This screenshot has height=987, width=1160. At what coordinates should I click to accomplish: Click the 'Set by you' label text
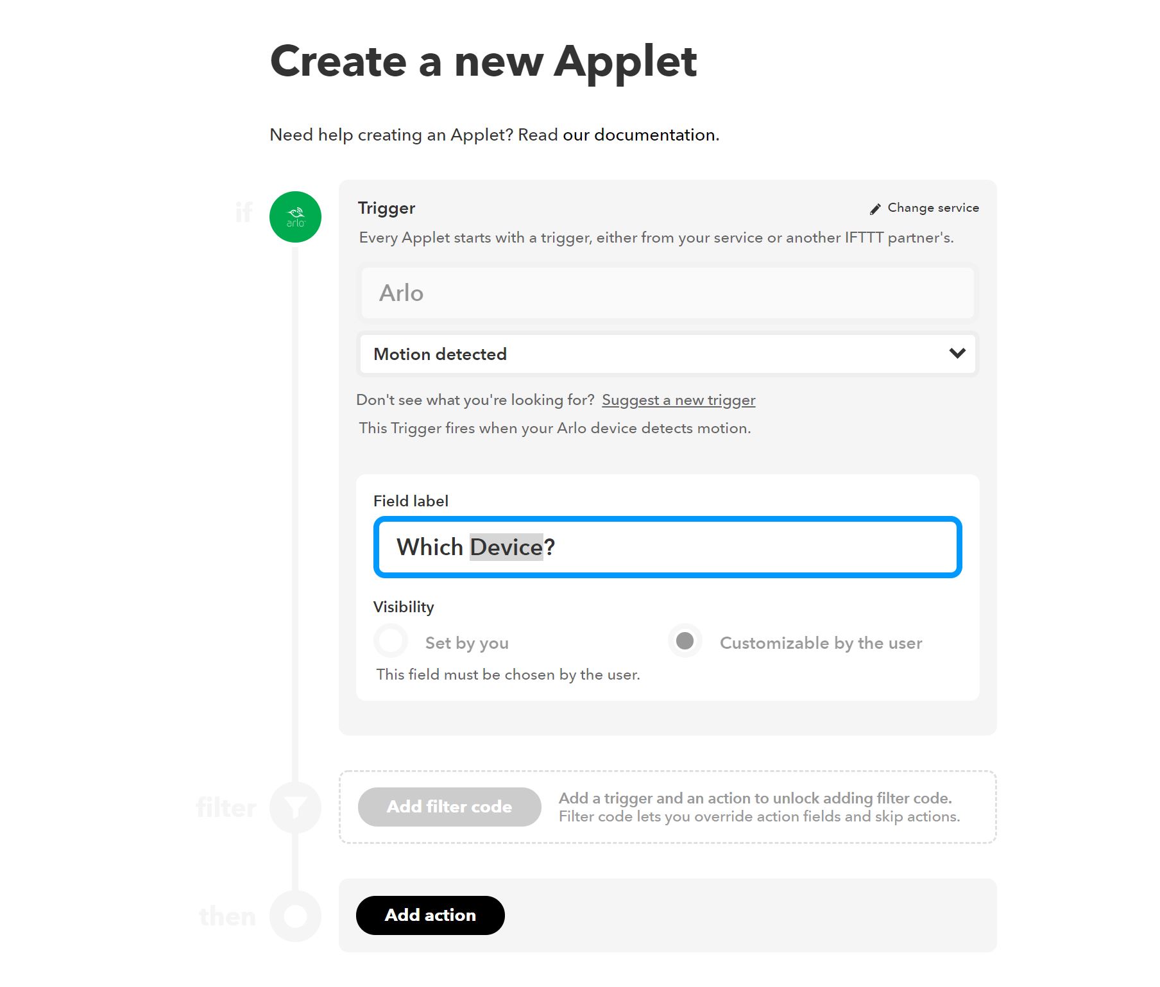(466, 643)
